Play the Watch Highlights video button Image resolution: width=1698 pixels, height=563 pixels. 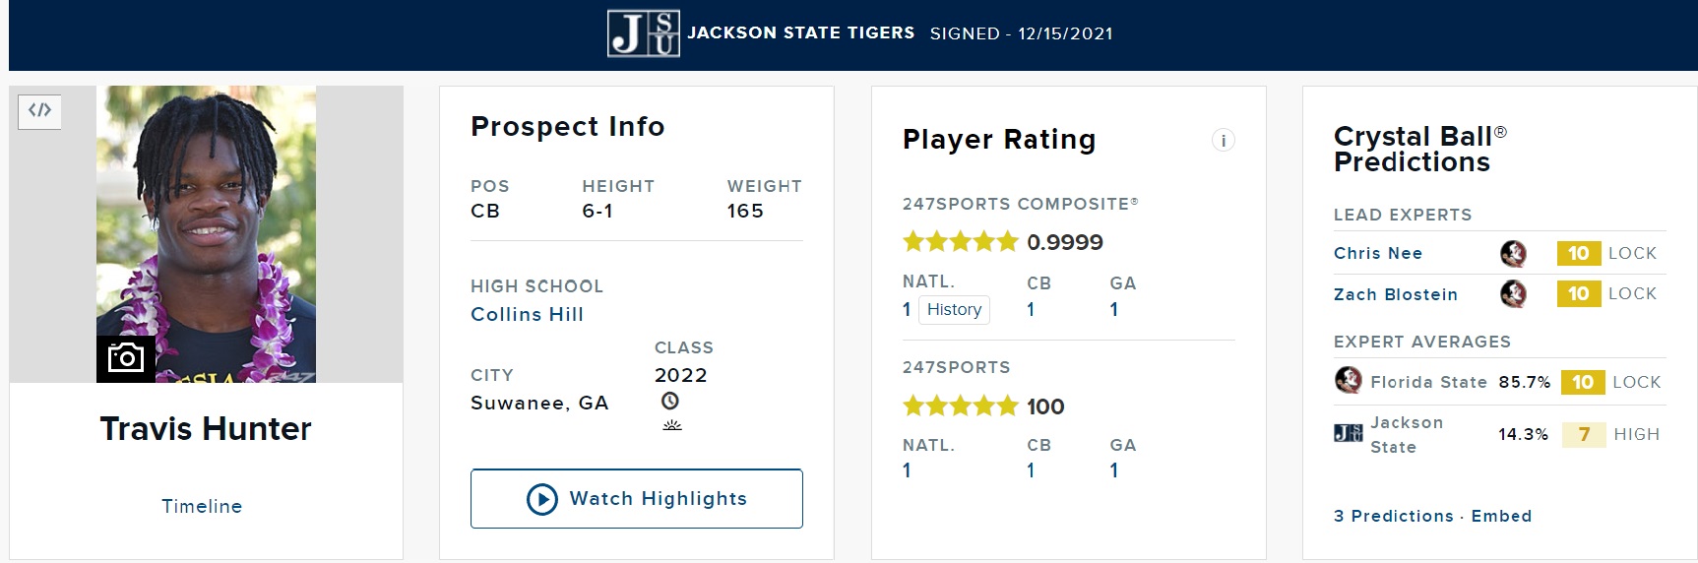(637, 499)
